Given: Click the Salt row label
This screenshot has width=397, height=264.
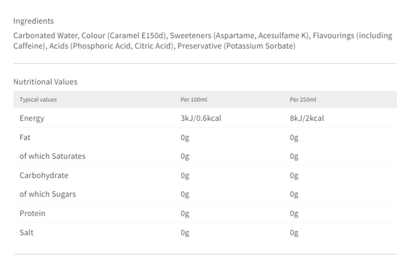Looking at the screenshot, I should [x=27, y=232].
